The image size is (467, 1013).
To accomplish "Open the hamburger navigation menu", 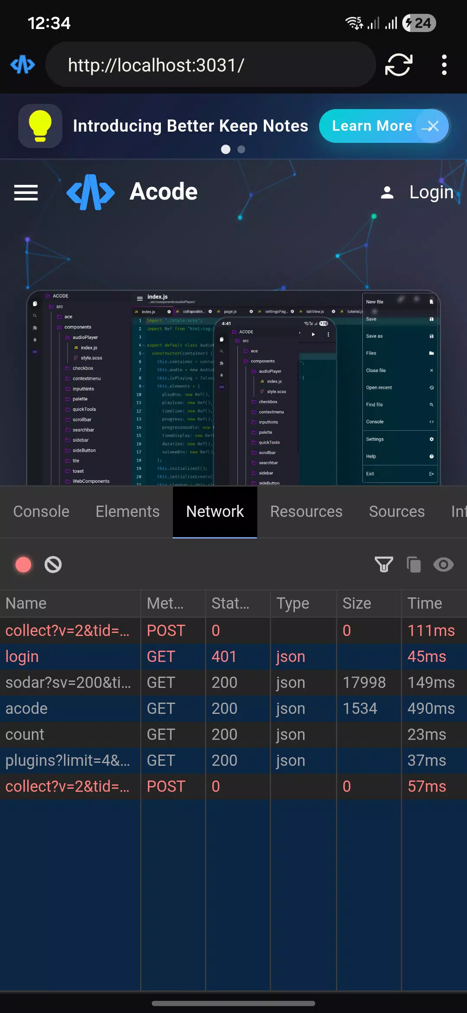I will (x=26, y=192).
